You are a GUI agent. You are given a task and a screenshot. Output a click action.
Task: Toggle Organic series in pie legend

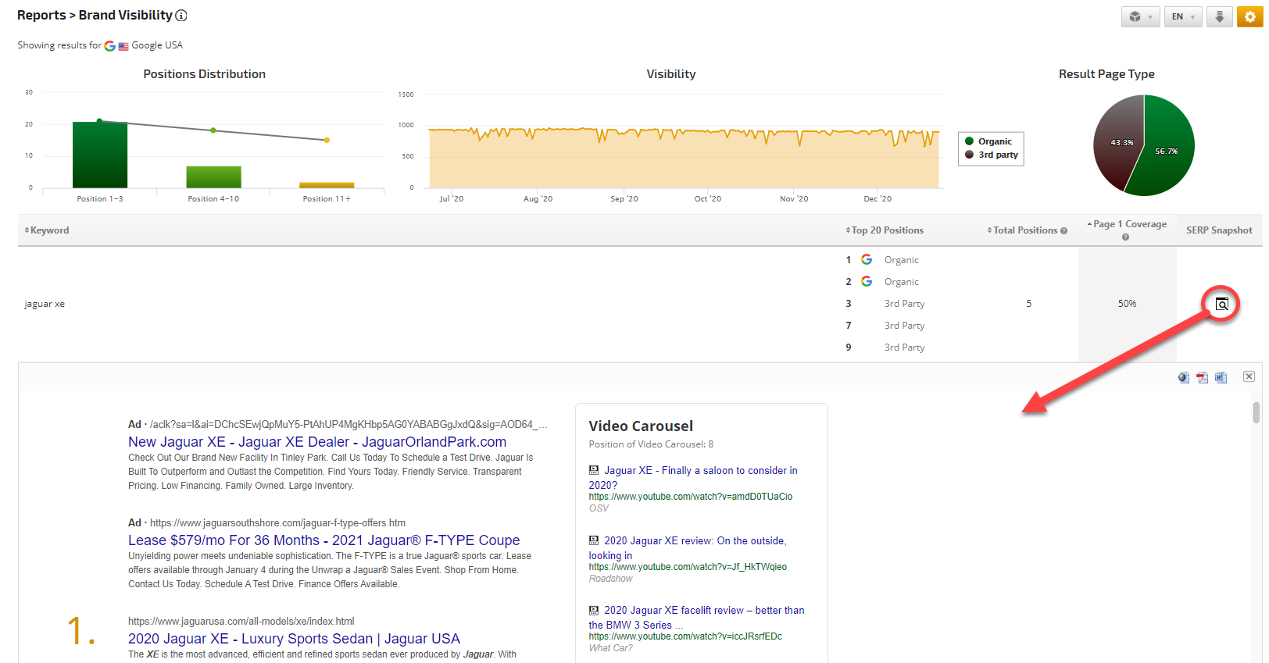pyautogui.click(x=994, y=141)
